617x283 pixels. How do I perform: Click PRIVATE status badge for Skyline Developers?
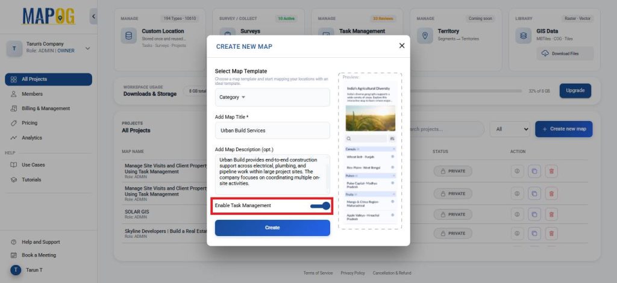click(x=453, y=233)
